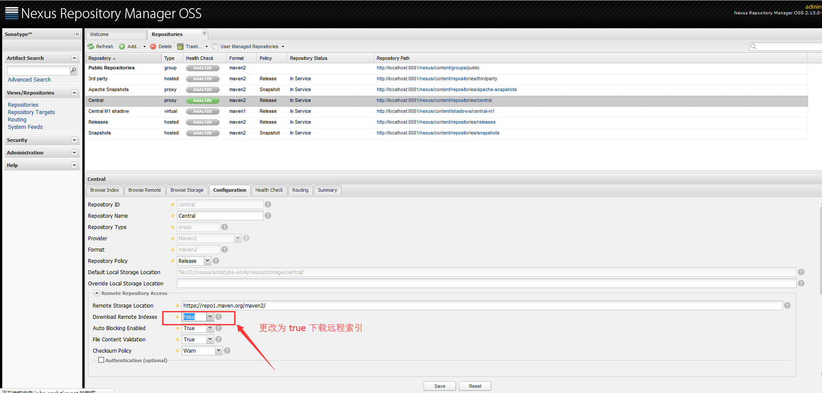Click the Reset button

click(x=475, y=386)
